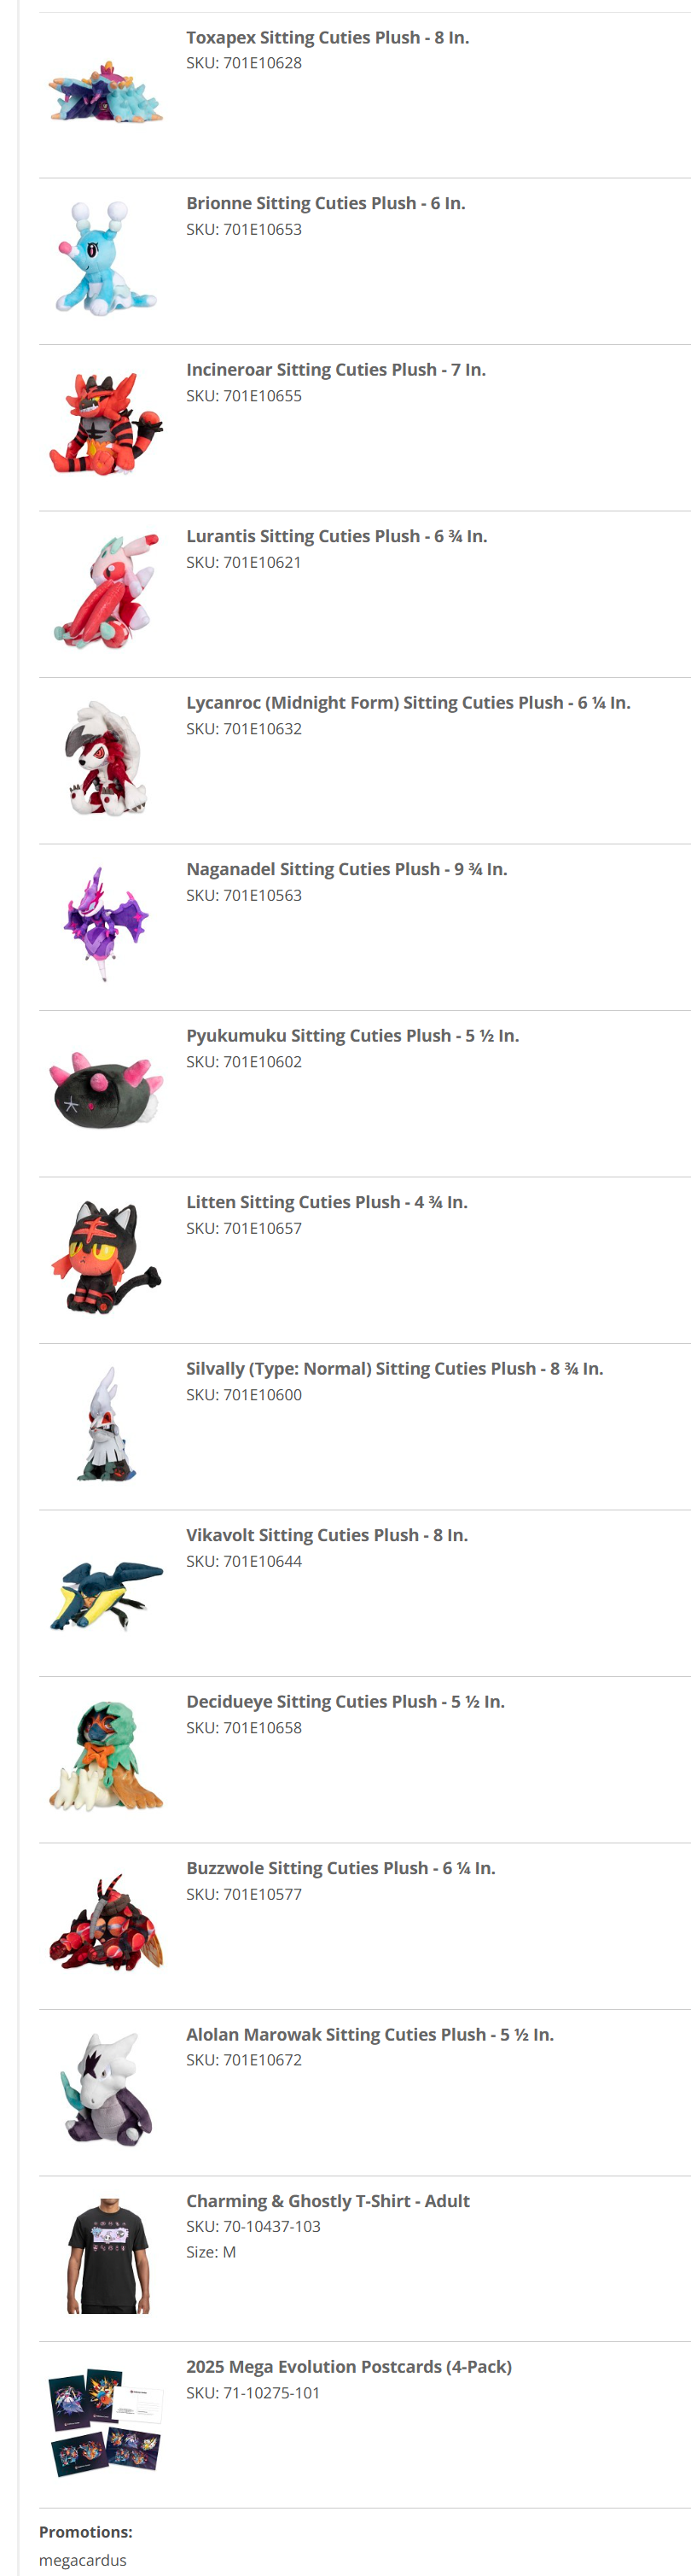691x2576 pixels.
Task: Select the Pyukumuku plush image
Action: point(106,1091)
